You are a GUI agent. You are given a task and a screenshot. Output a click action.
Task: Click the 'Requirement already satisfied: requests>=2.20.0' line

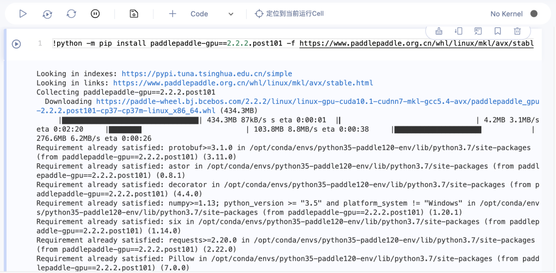tap(286, 245)
